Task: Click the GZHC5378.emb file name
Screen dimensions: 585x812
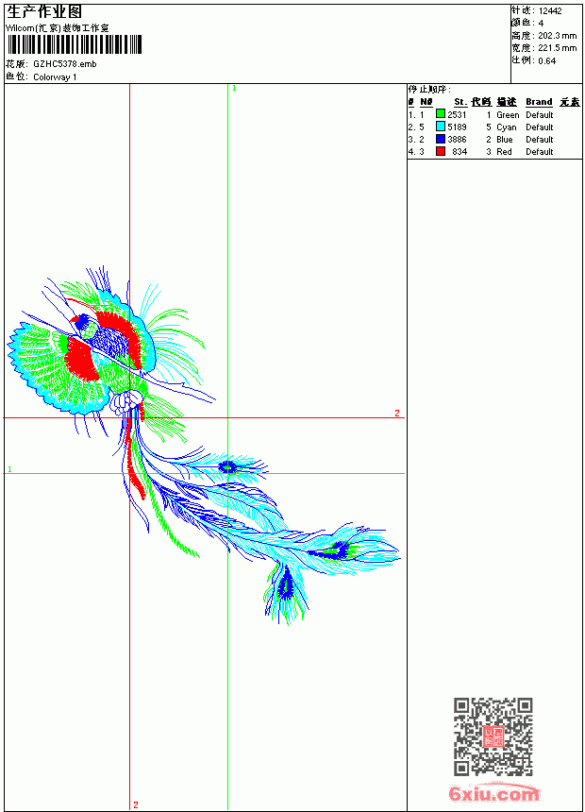Action: (65, 64)
